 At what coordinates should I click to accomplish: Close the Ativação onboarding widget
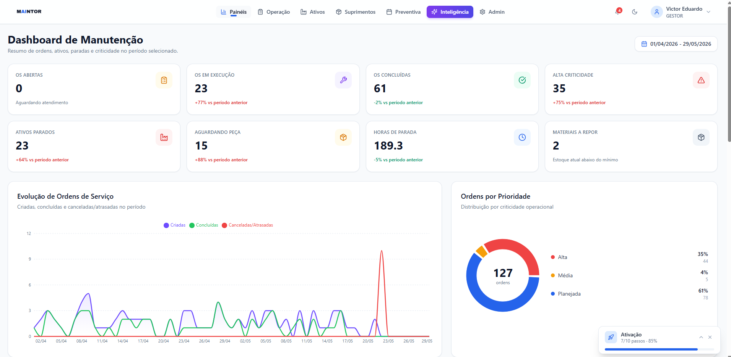(710, 337)
